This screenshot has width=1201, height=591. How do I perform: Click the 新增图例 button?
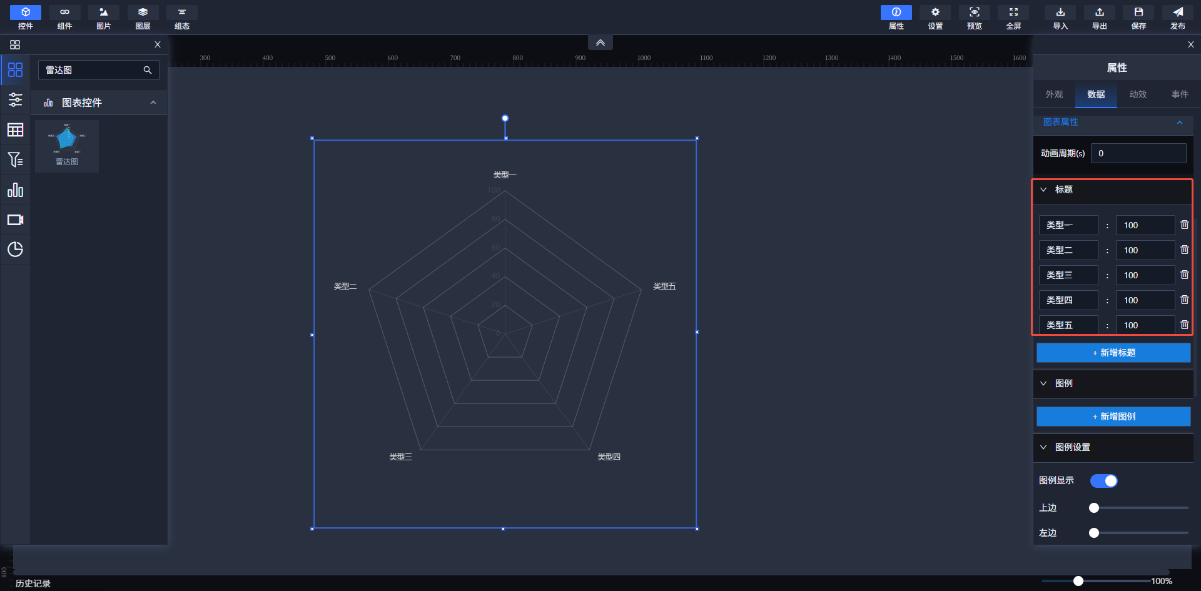point(1113,417)
